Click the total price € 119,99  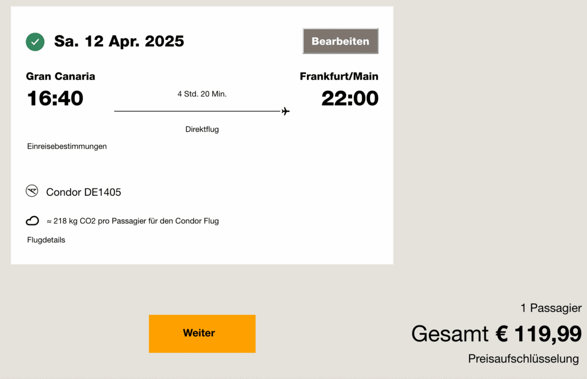[538, 334]
